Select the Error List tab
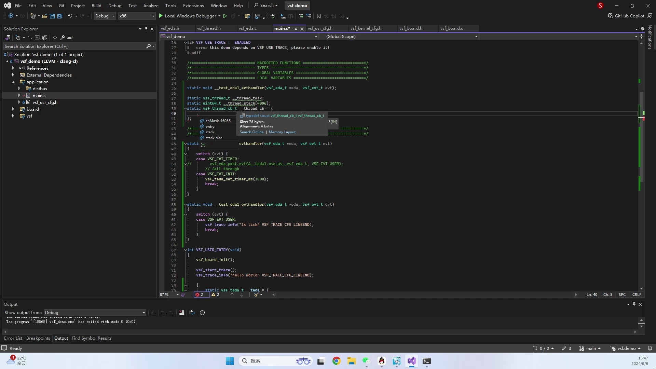Viewport: 656px width, 369px height. click(x=13, y=338)
